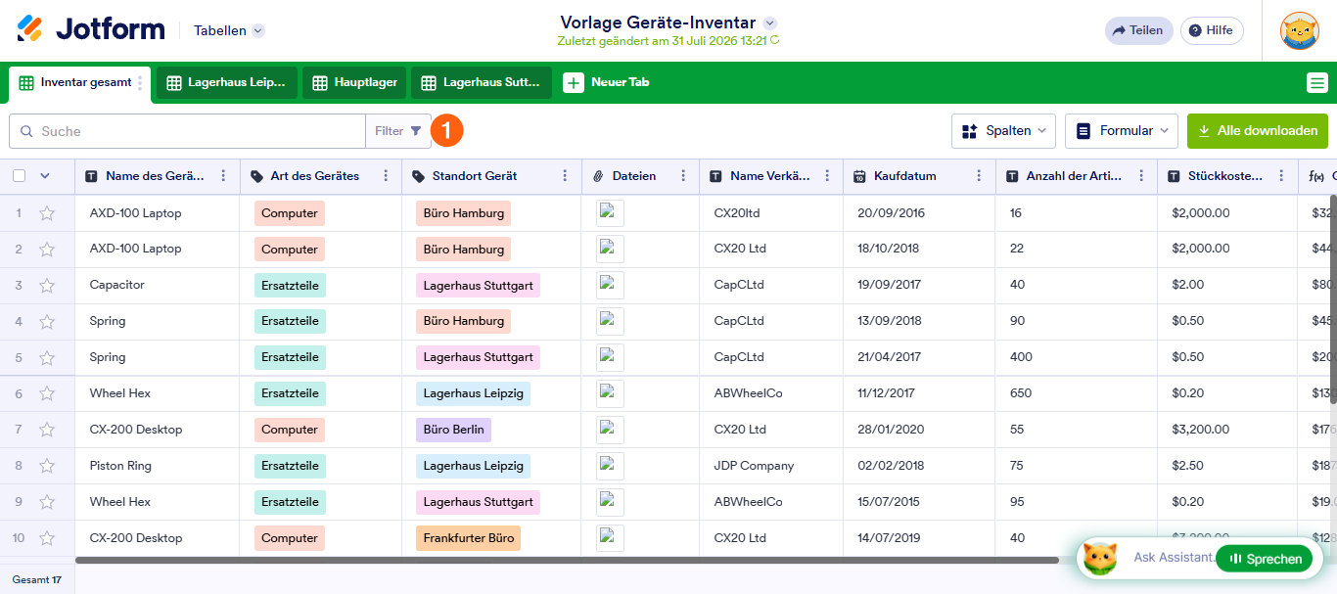Screen dimensions: 1337x594
Task: Open the Spalten dropdown
Action: [1004, 131]
